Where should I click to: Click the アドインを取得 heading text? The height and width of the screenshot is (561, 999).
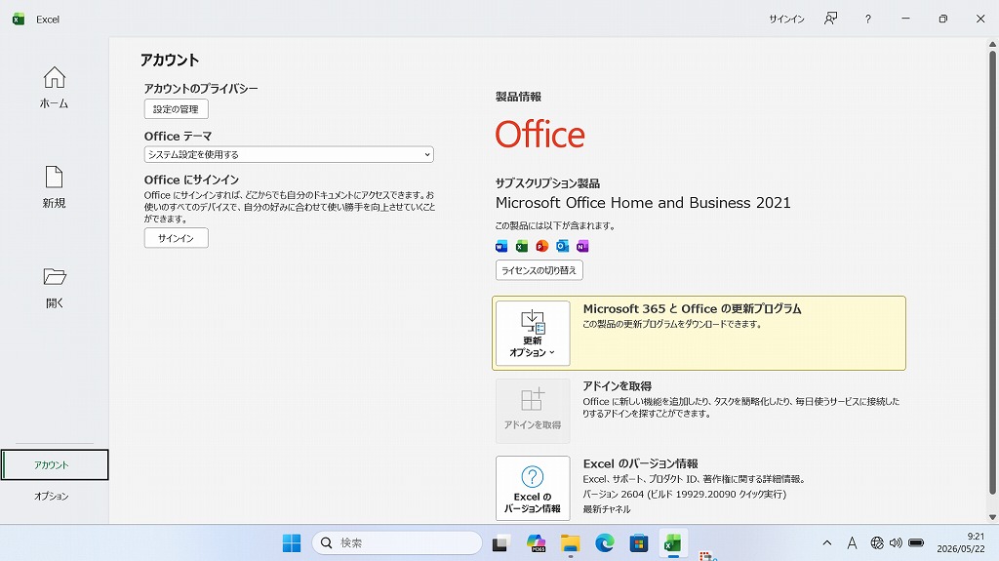coord(617,386)
